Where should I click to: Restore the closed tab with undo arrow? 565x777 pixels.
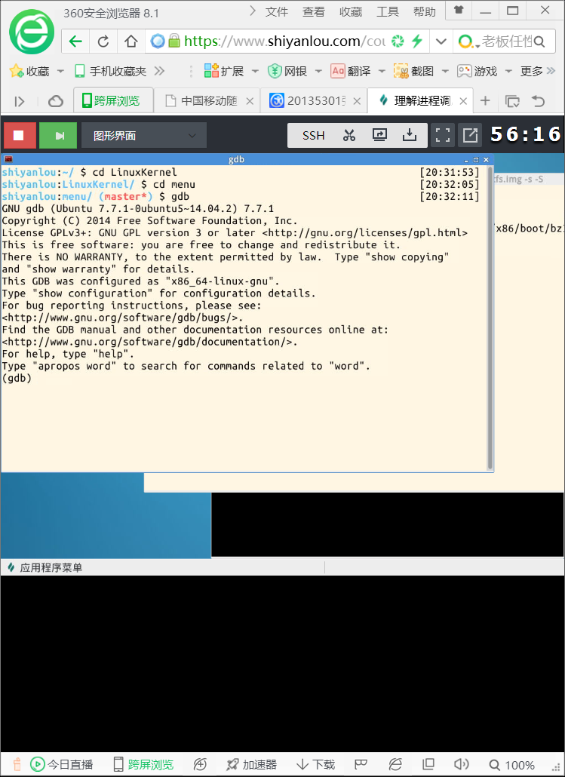[539, 101]
